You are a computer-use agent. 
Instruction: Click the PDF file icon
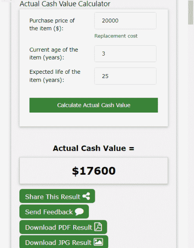[x=98, y=227]
